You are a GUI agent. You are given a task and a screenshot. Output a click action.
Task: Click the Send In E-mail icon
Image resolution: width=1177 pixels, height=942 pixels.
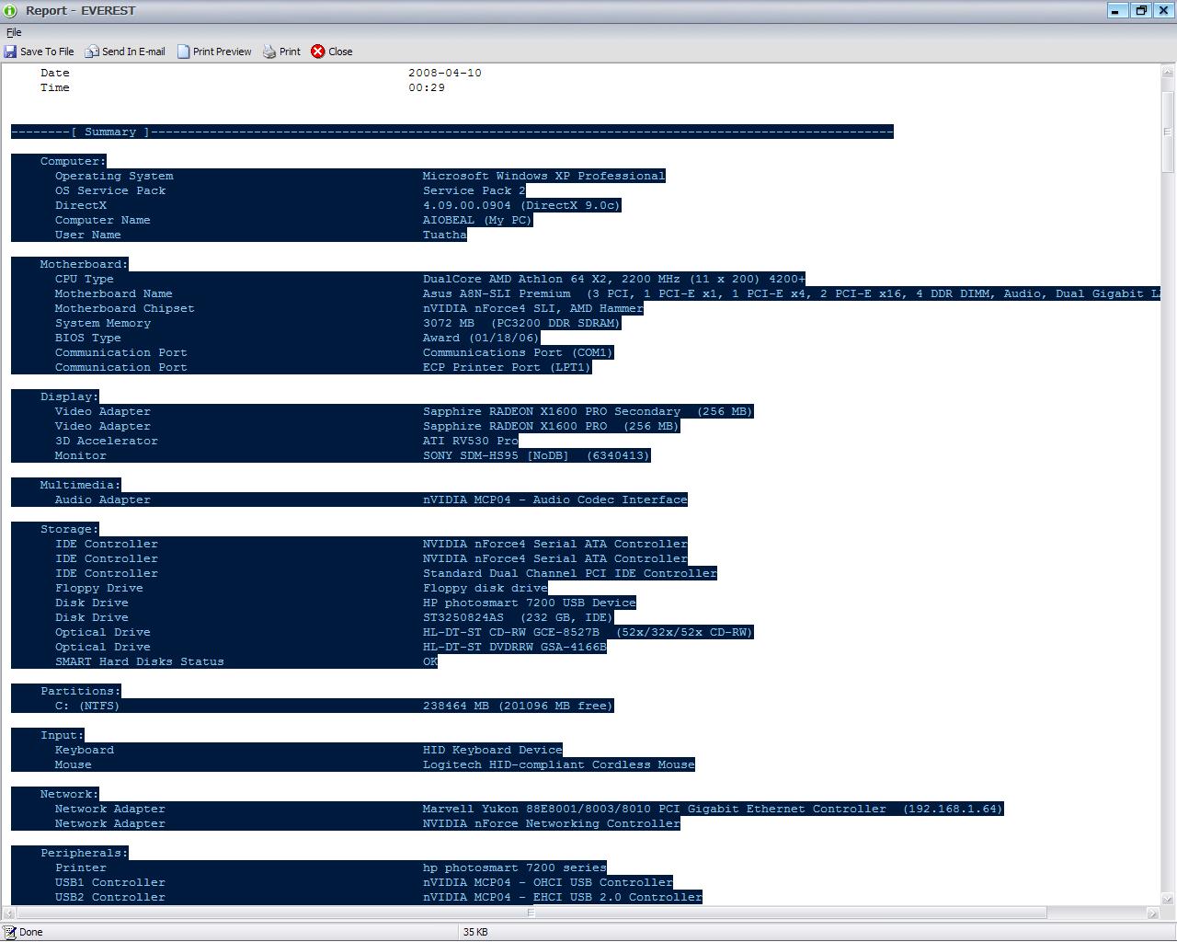[92, 52]
